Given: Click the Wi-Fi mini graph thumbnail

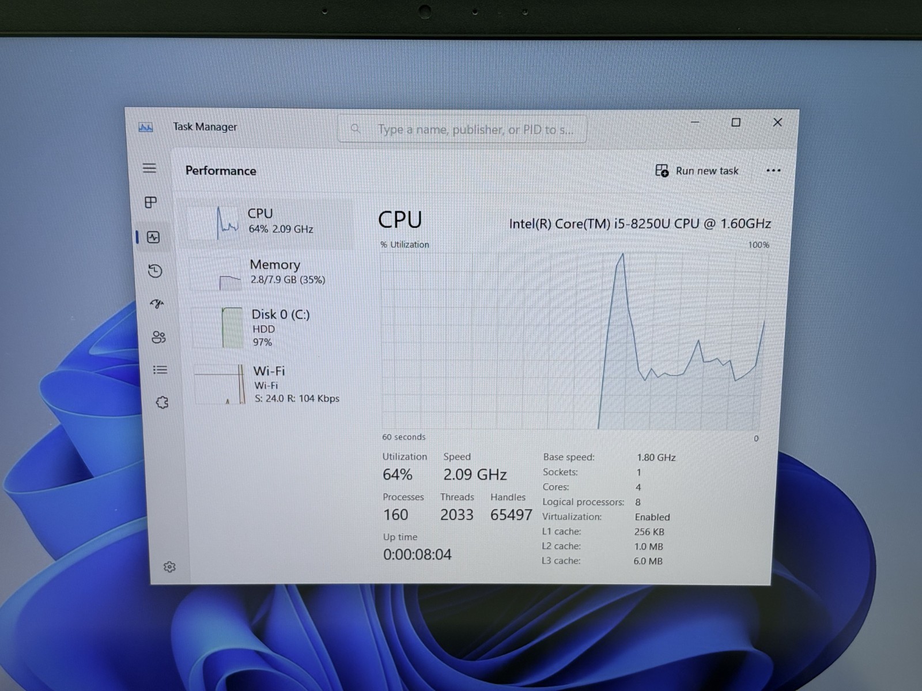Looking at the screenshot, I should (x=221, y=384).
